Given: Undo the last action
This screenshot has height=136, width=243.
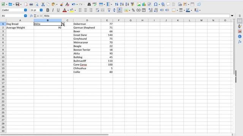Looking at the screenshot, I should pos(73,4).
